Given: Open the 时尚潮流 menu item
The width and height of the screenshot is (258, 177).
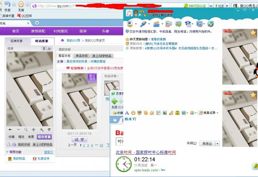Looking at the screenshot, I should click(x=60, y=31).
